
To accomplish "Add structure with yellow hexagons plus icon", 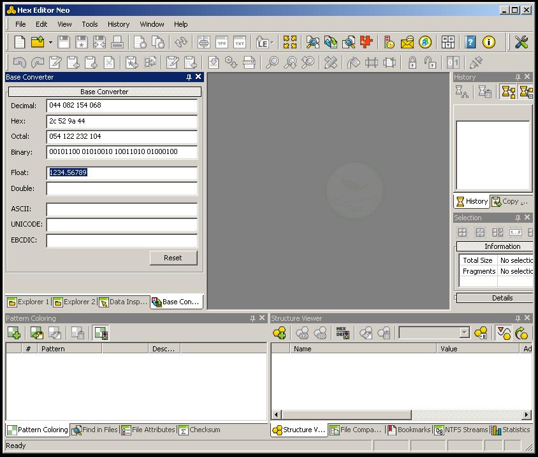I will pyautogui.click(x=280, y=333).
